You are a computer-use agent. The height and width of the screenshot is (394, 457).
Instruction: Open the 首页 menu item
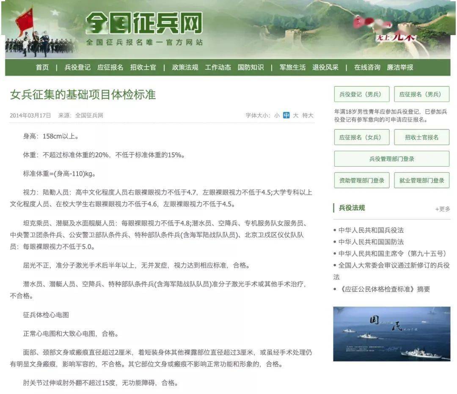pyautogui.click(x=42, y=67)
